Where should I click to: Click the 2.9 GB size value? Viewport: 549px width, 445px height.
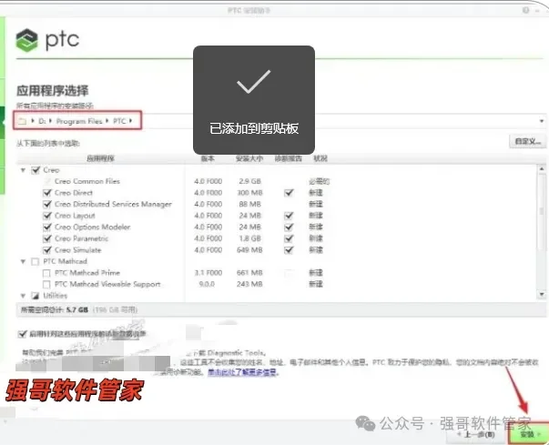pyautogui.click(x=250, y=181)
